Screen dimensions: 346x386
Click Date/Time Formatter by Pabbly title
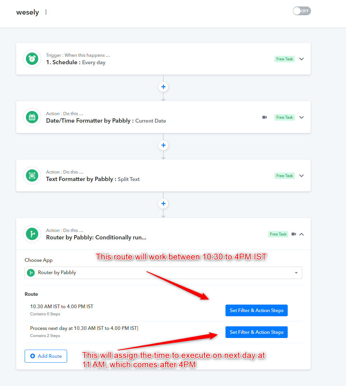click(106, 121)
